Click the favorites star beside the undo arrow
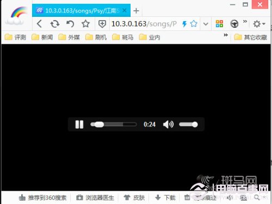Image resolution: width=272 pixels, height=204 pixels. point(85,24)
